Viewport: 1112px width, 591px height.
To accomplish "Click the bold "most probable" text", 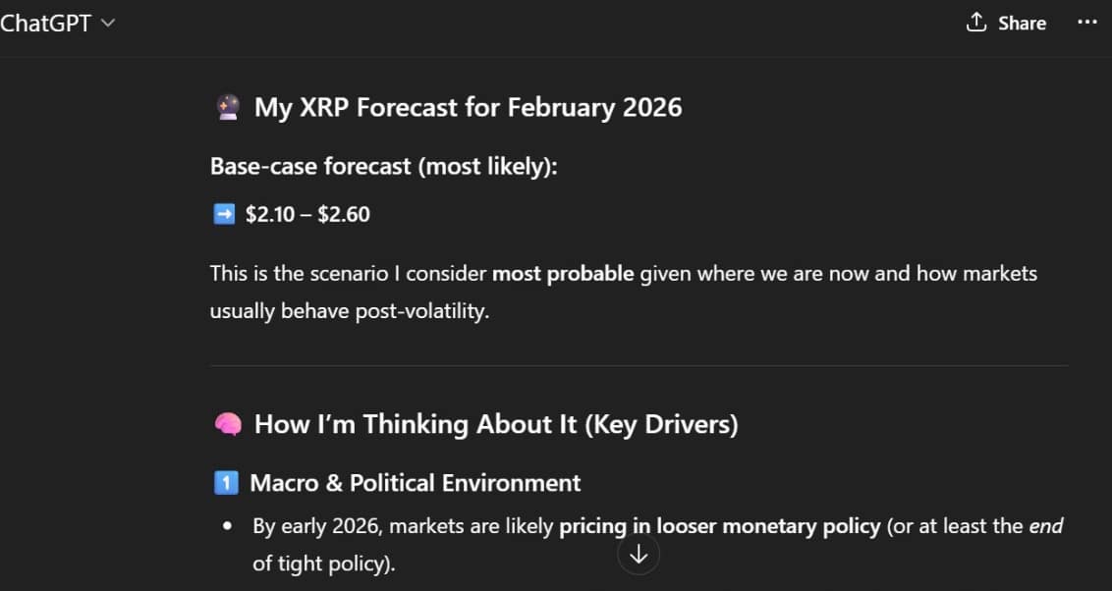I will click(563, 273).
